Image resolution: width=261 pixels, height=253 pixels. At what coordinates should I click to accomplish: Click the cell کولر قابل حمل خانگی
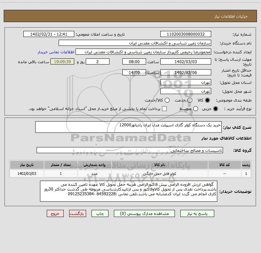(x=160, y=174)
